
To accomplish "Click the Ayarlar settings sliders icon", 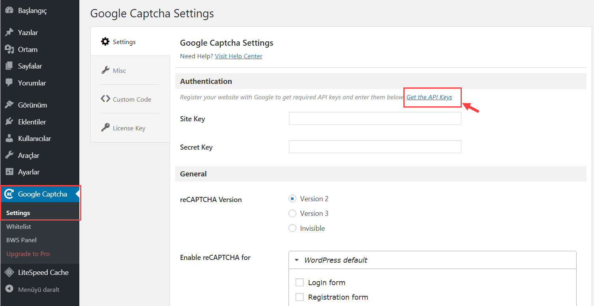I will tap(9, 172).
